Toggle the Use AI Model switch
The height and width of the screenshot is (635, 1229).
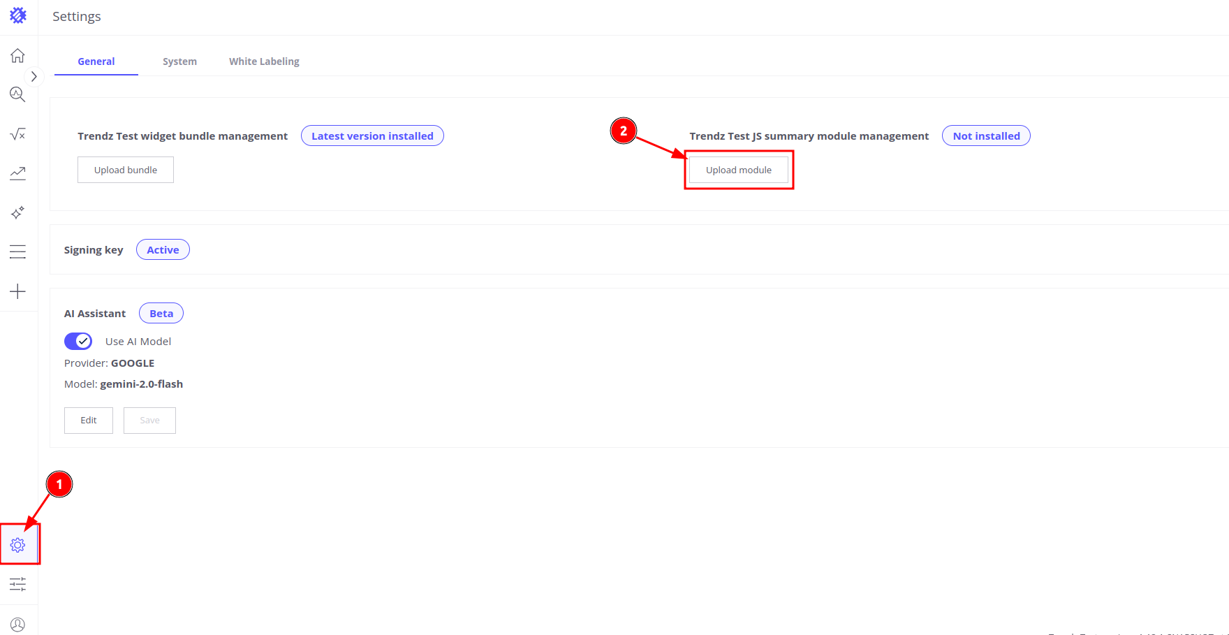78,341
